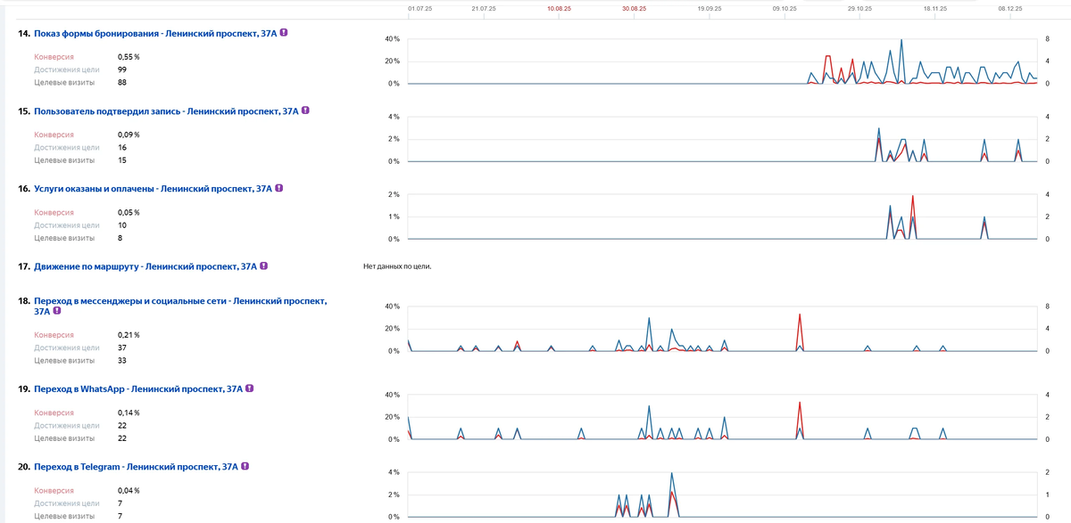Click purple badge icon after 'Услуги оказаны и оплачены' title
Image resolution: width=1071 pixels, height=523 pixels.
279,189
